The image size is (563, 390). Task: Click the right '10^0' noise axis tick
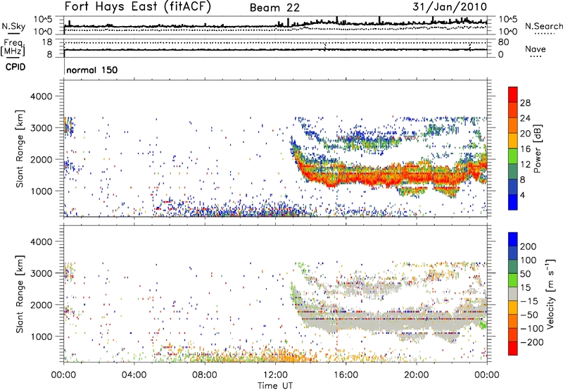(508, 32)
